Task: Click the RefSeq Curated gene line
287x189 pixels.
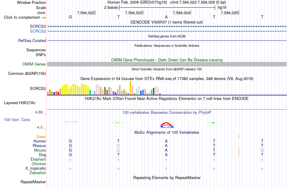Action: click(167, 41)
